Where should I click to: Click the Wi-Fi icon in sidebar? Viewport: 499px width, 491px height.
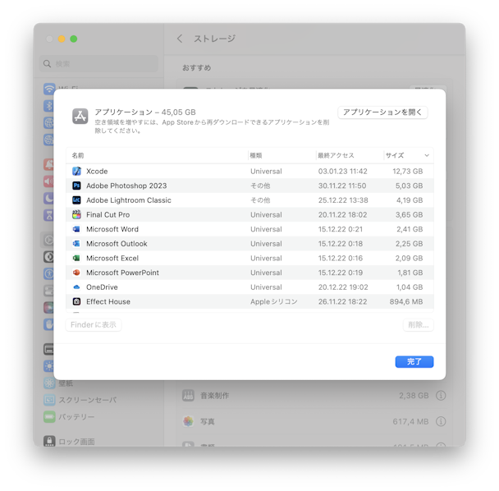(x=49, y=89)
